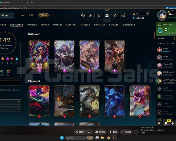The image size is (176, 141).
Task: Click the Blue Essence currency icon
Action: (x=134, y=18)
